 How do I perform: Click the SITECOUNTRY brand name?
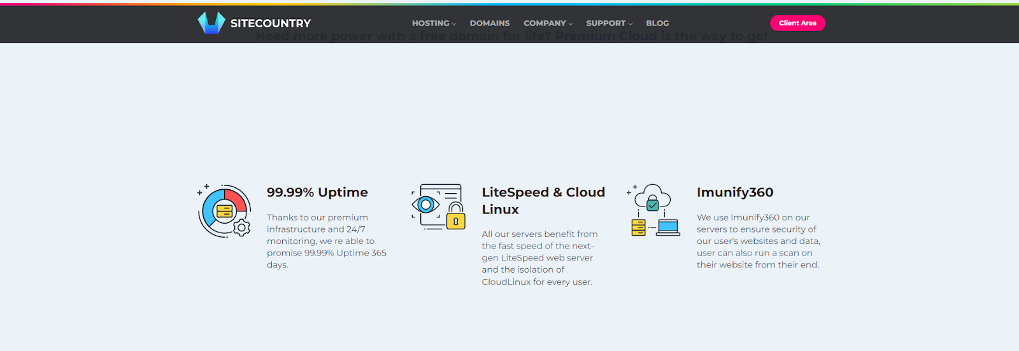[271, 24]
